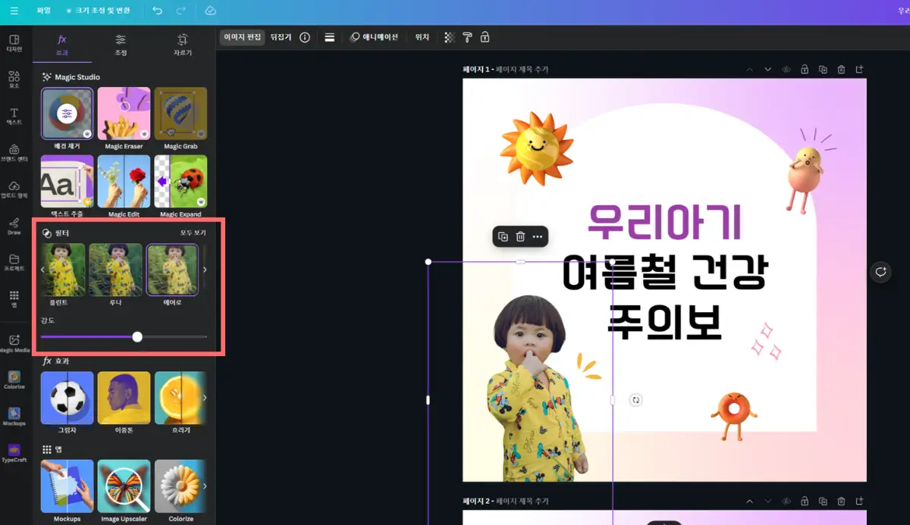Open transparency settings via the checkerboard icon
This screenshot has height=525, width=910.
pos(449,37)
